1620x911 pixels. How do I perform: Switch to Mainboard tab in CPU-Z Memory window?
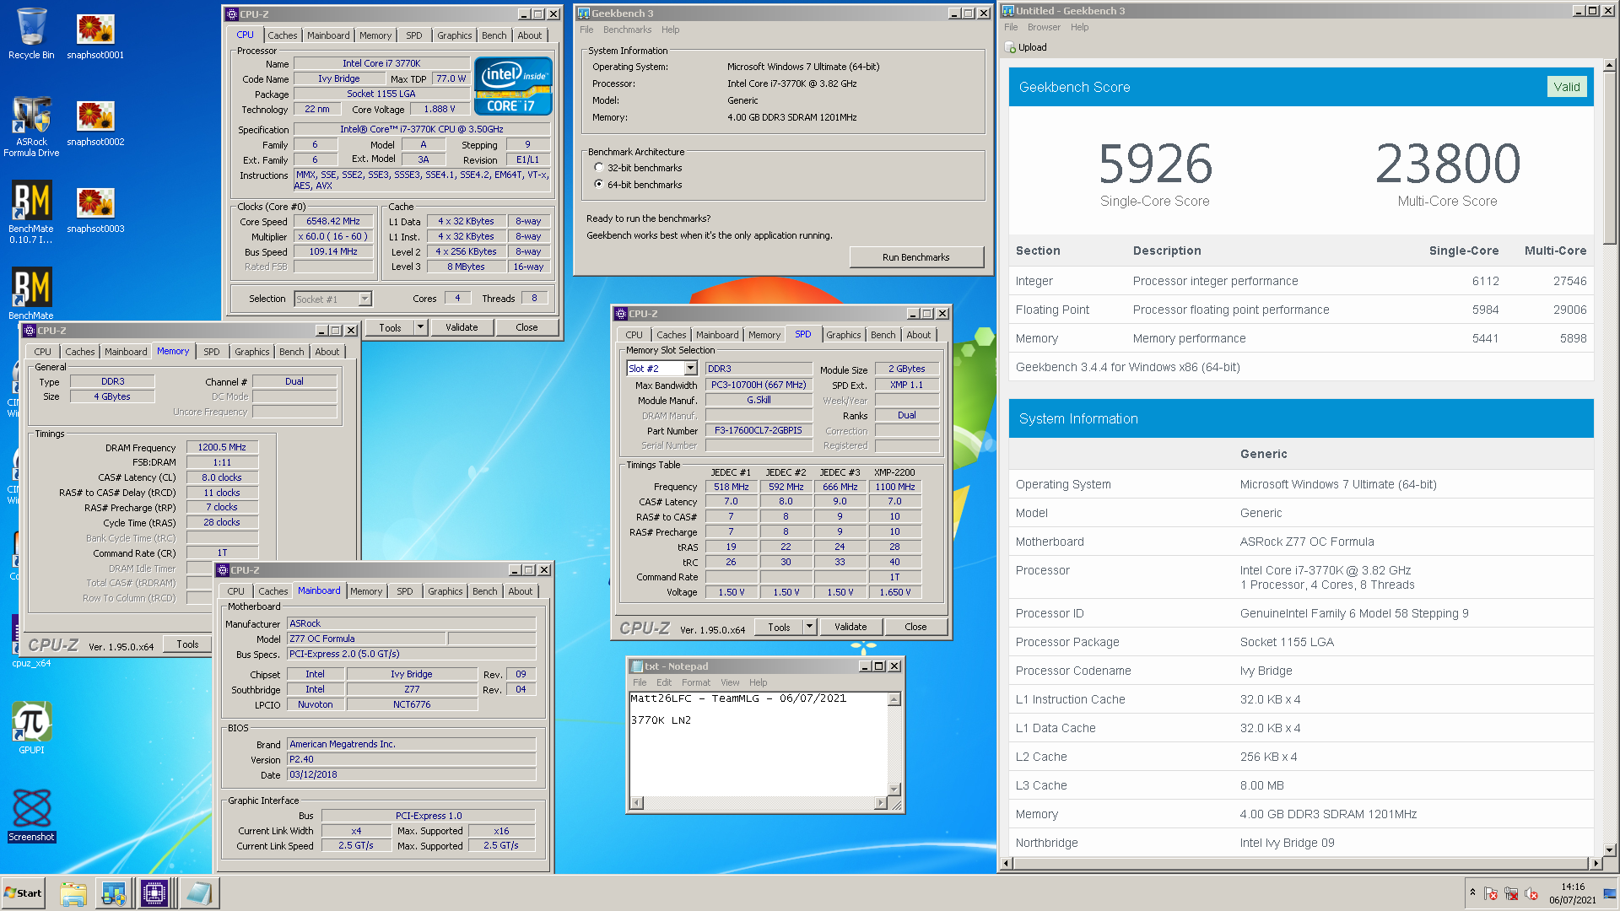pyautogui.click(x=126, y=352)
